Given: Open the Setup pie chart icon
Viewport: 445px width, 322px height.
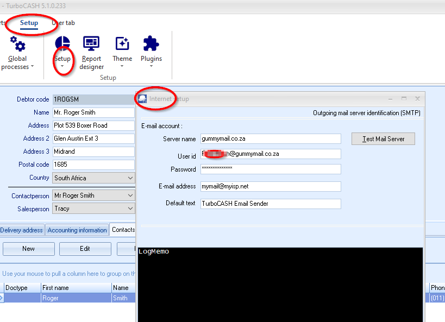Looking at the screenshot, I should tap(62, 43).
